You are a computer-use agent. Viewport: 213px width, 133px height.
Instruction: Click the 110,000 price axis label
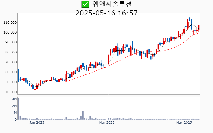10,23
